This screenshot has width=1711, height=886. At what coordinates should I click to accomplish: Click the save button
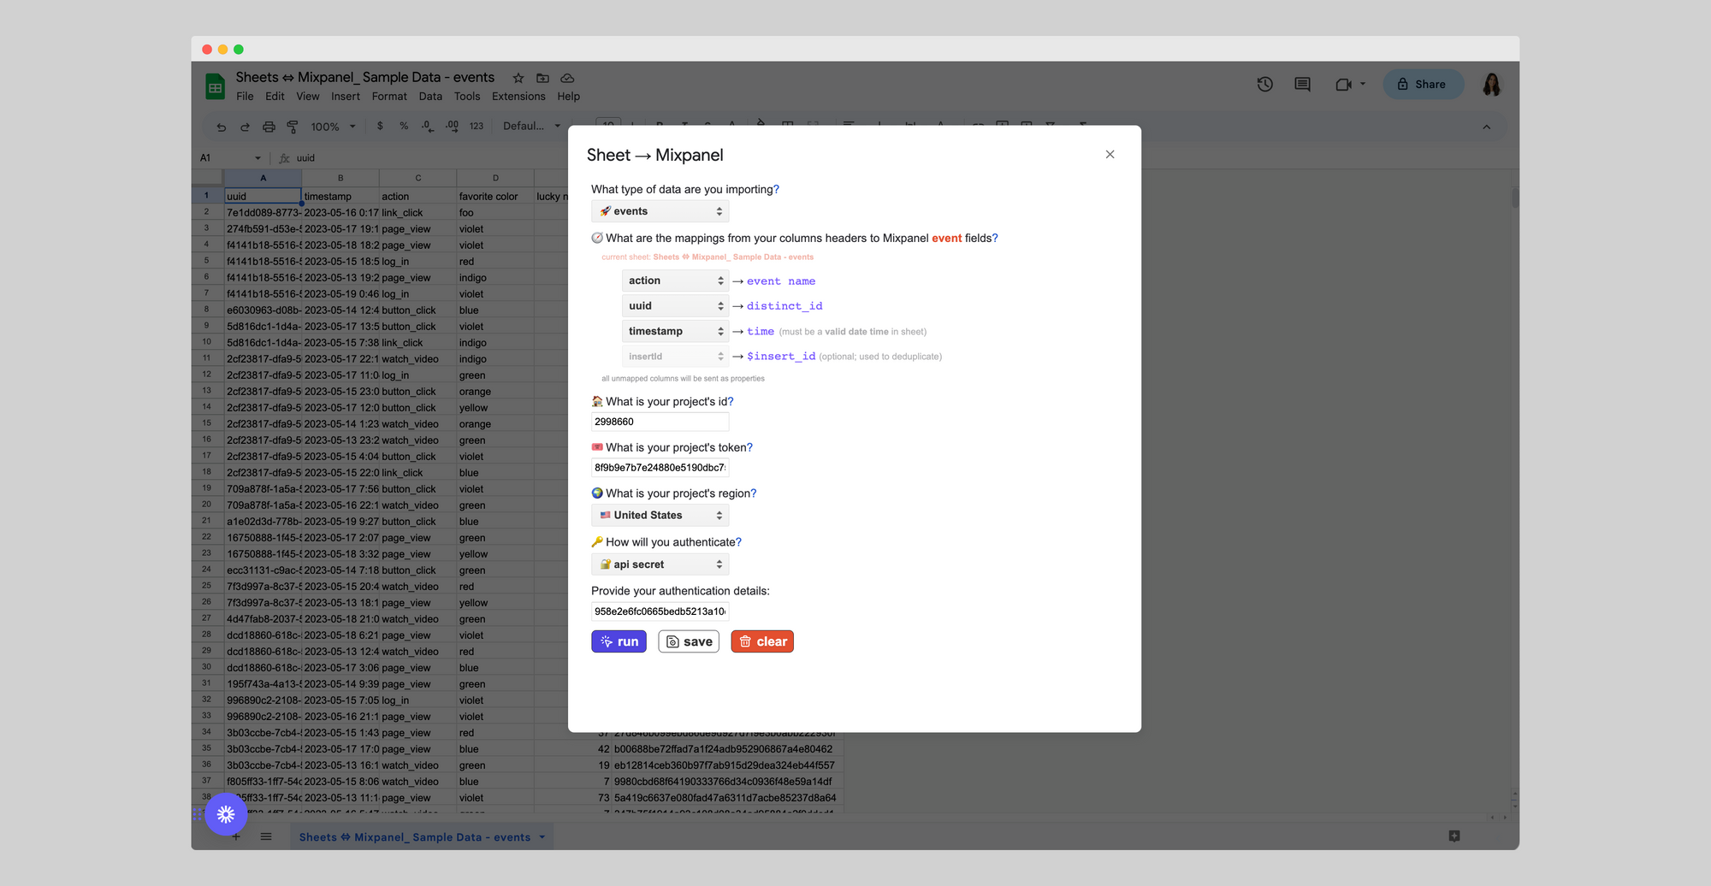(689, 641)
